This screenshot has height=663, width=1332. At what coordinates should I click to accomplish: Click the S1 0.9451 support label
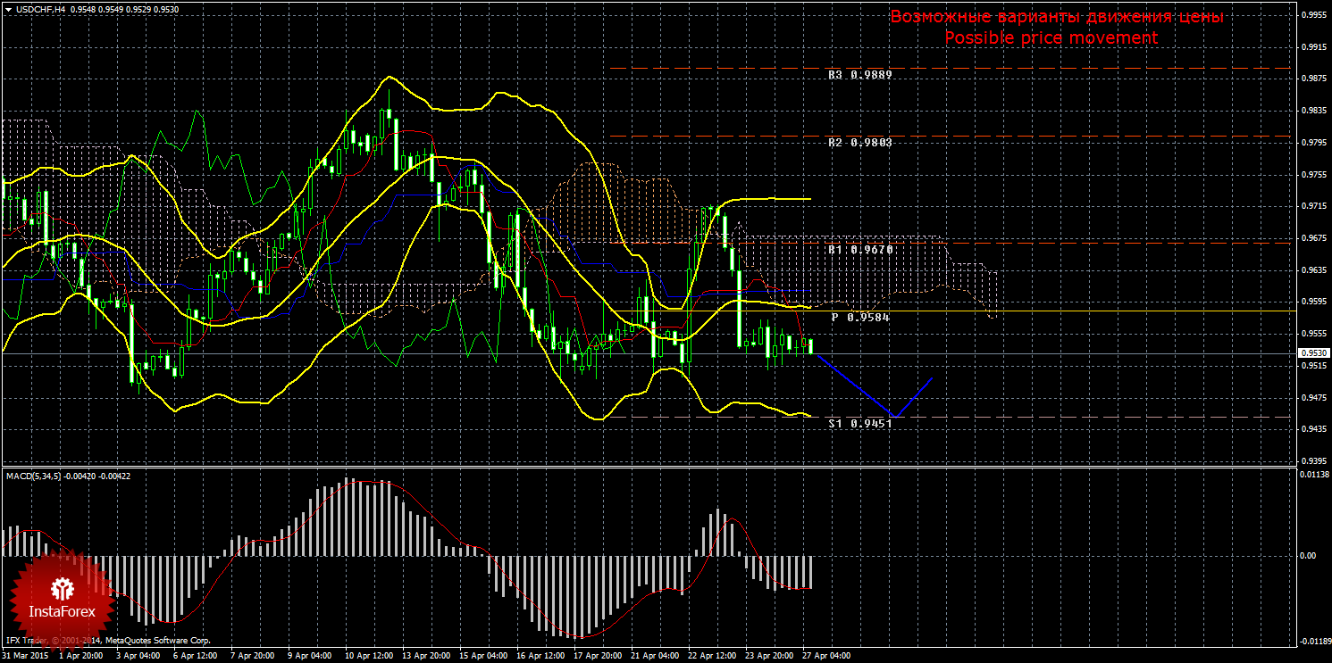click(860, 423)
